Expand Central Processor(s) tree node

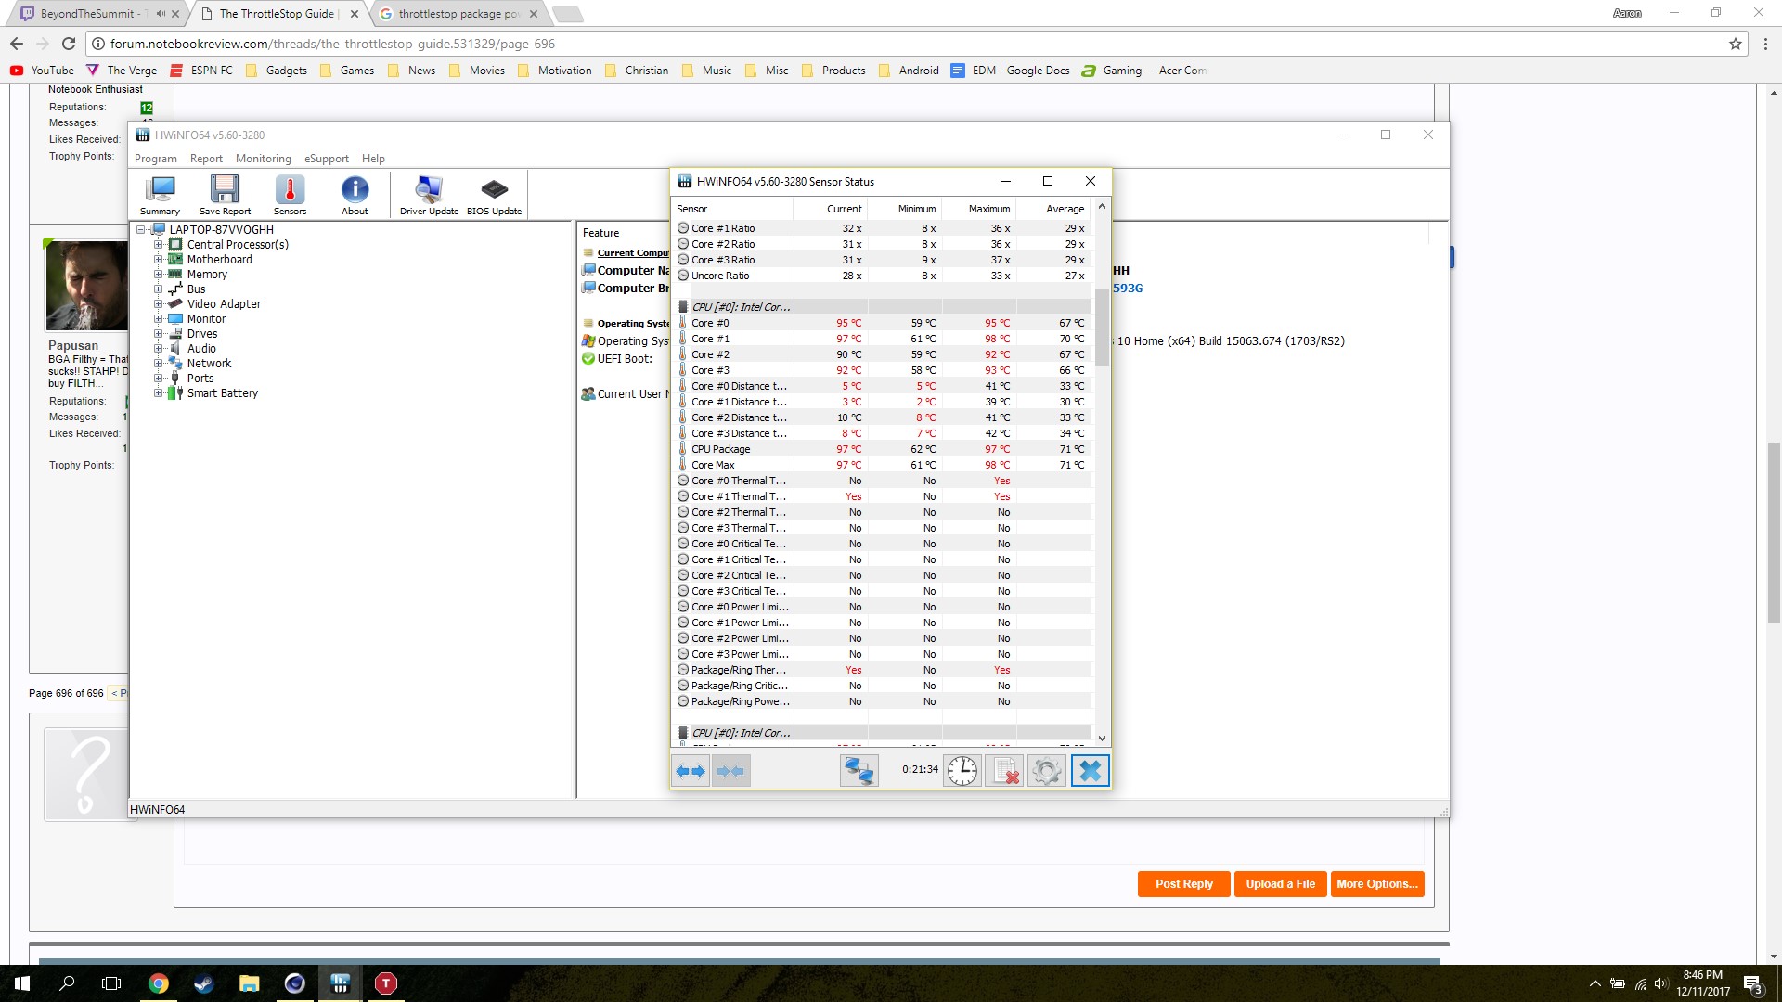(158, 245)
